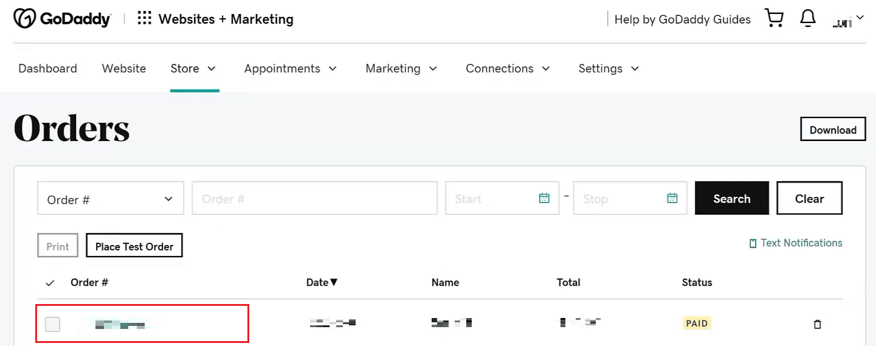Click the Stop date field
Image resolution: width=876 pixels, height=346 pixels.
point(630,198)
